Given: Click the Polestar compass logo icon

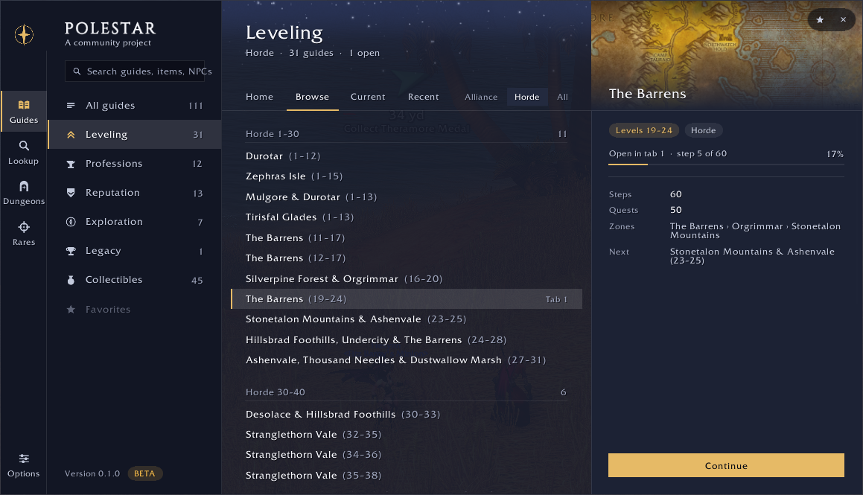Looking at the screenshot, I should (x=24, y=35).
